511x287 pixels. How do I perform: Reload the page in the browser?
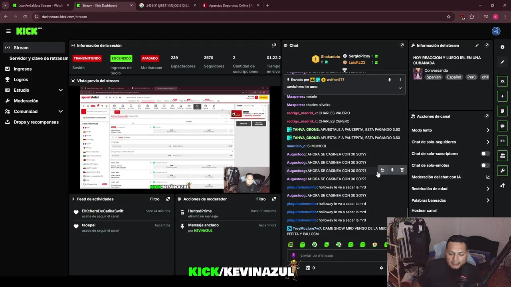pos(25,17)
